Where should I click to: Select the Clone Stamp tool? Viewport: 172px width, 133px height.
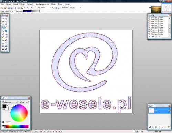3,40
